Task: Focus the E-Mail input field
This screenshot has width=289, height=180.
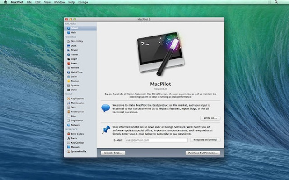Action: point(149,140)
